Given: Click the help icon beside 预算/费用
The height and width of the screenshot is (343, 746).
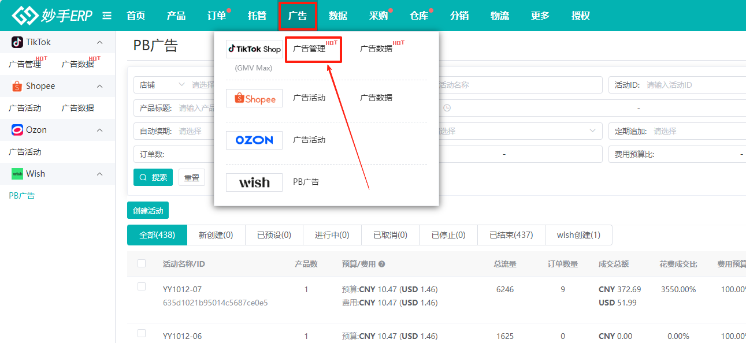Looking at the screenshot, I should [x=382, y=264].
